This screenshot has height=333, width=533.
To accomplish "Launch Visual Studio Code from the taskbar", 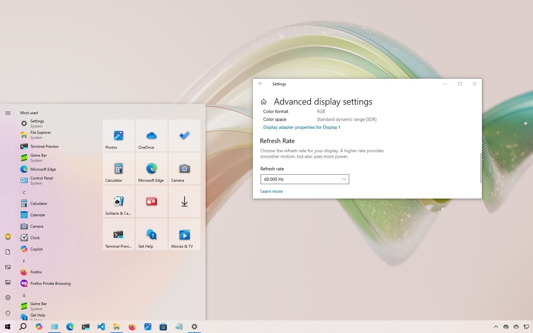I will pos(101,327).
